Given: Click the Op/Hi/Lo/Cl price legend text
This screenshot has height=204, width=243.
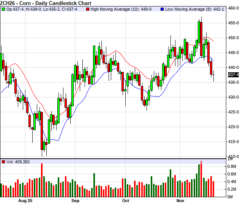Looking at the screenshot, I should pyautogui.click(x=44, y=9).
